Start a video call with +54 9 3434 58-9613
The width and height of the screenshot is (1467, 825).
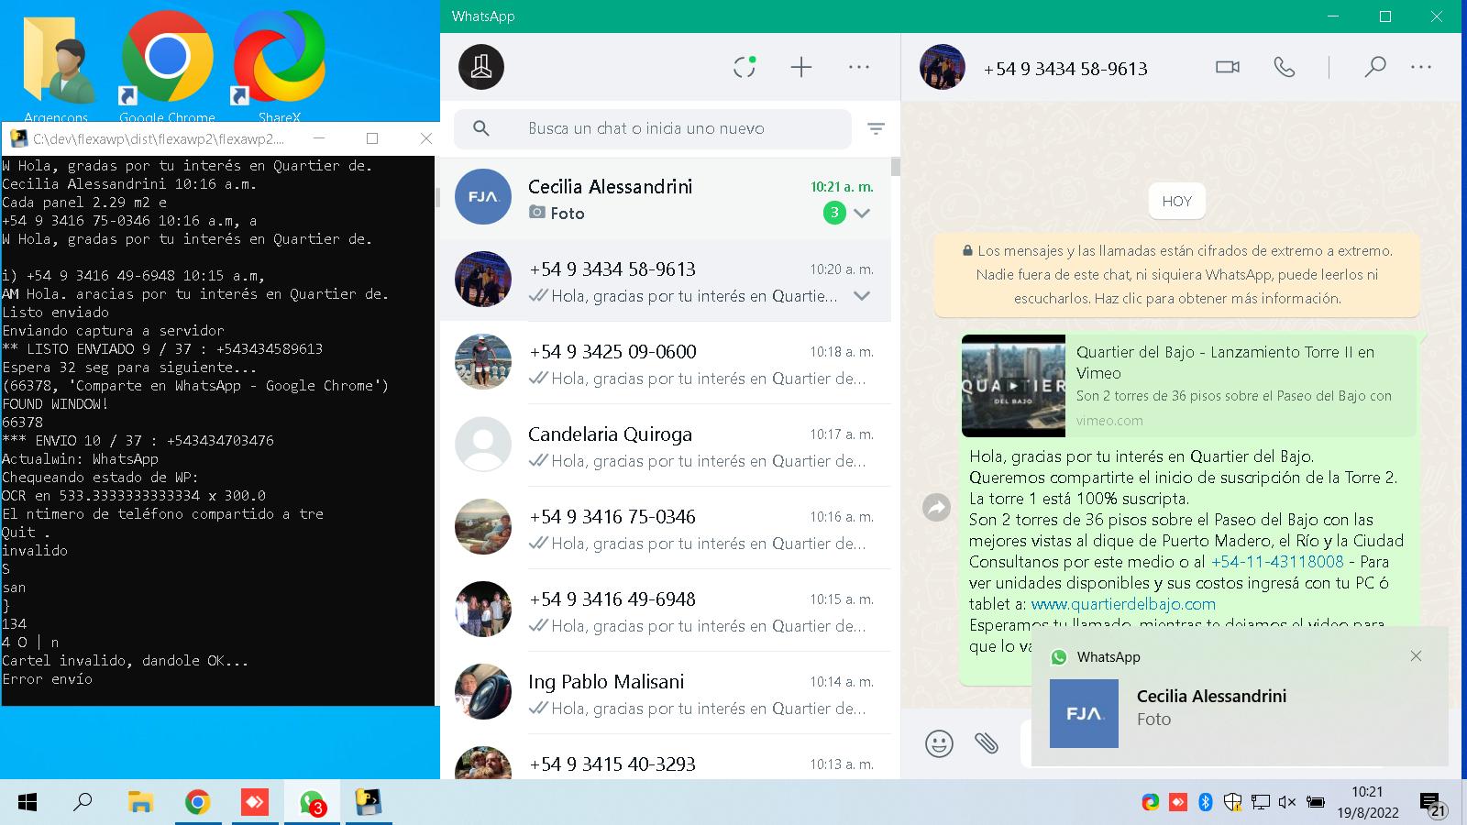1228,67
